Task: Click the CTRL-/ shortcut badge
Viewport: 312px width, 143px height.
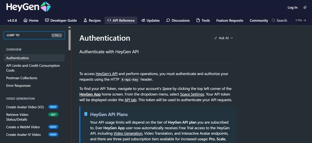Action: 57,35
